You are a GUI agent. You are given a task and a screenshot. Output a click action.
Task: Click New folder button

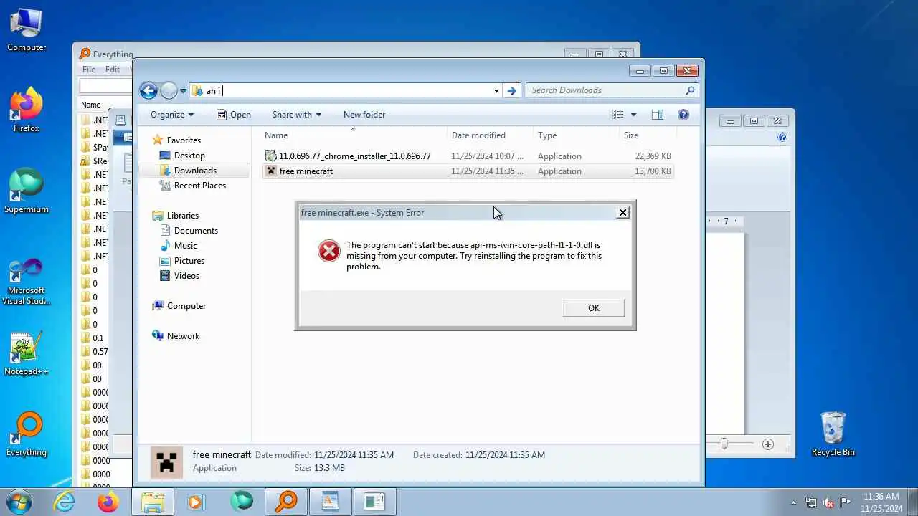click(x=364, y=115)
